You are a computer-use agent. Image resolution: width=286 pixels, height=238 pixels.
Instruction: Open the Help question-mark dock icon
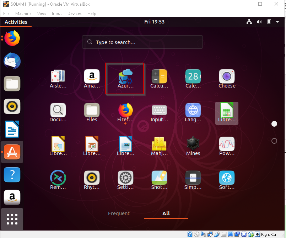12,175
